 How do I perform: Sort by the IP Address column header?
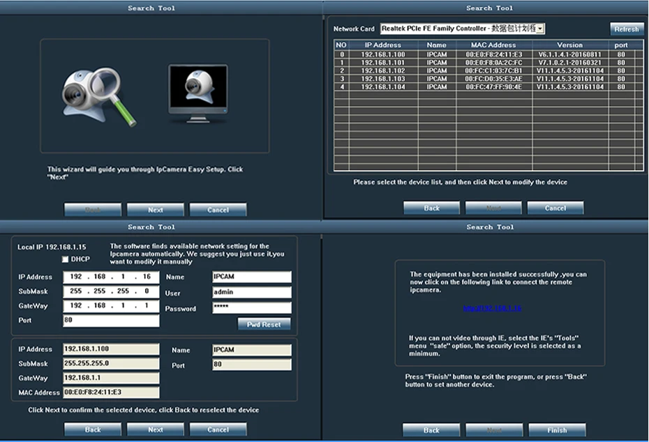pyautogui.click(x=383, y=45)
